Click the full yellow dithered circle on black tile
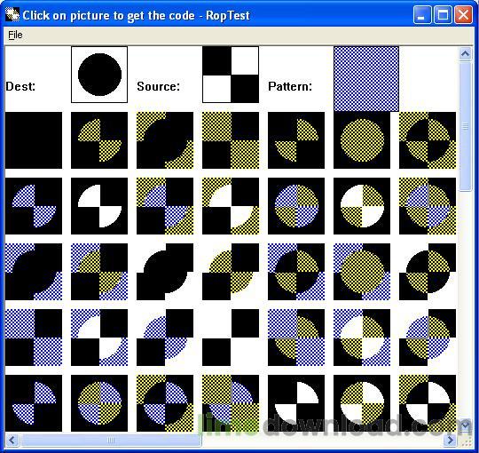Image resolution: width=479 pixels, height=453 pixels. click(362, 140)
